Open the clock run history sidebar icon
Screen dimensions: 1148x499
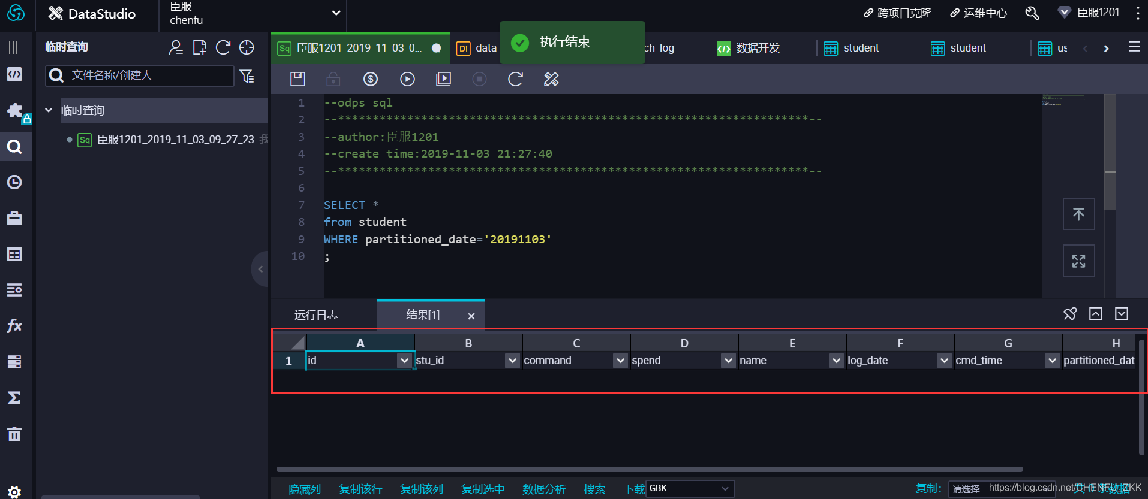pyautogui.click(x=14, y=182)
